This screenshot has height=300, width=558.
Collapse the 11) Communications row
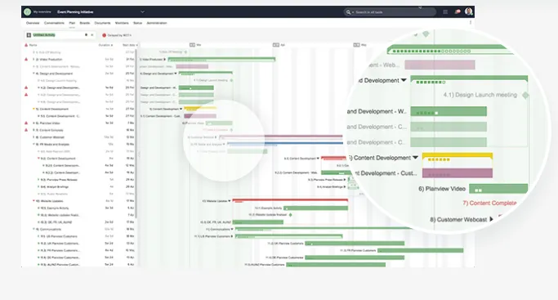click(x=33, y=229)
